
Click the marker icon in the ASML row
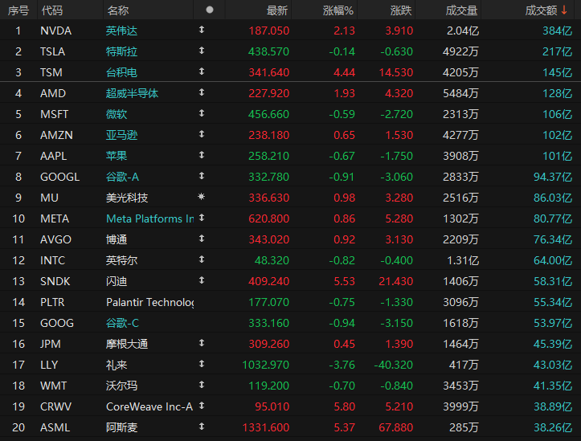[x=202, y=427]
